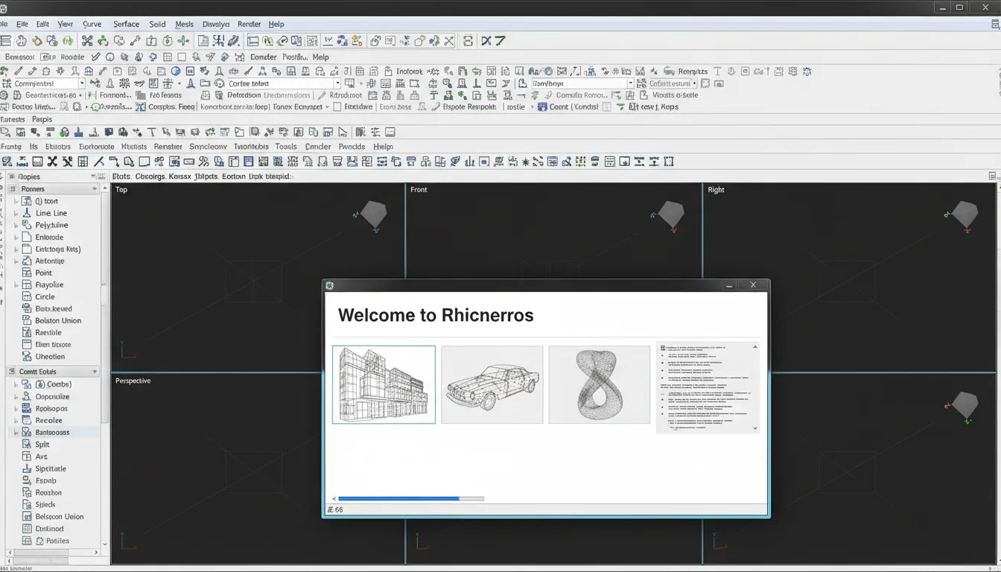Screen dimensions: 1001x572
Task: Open the Render menu
Action: click(x=249, y=24)
